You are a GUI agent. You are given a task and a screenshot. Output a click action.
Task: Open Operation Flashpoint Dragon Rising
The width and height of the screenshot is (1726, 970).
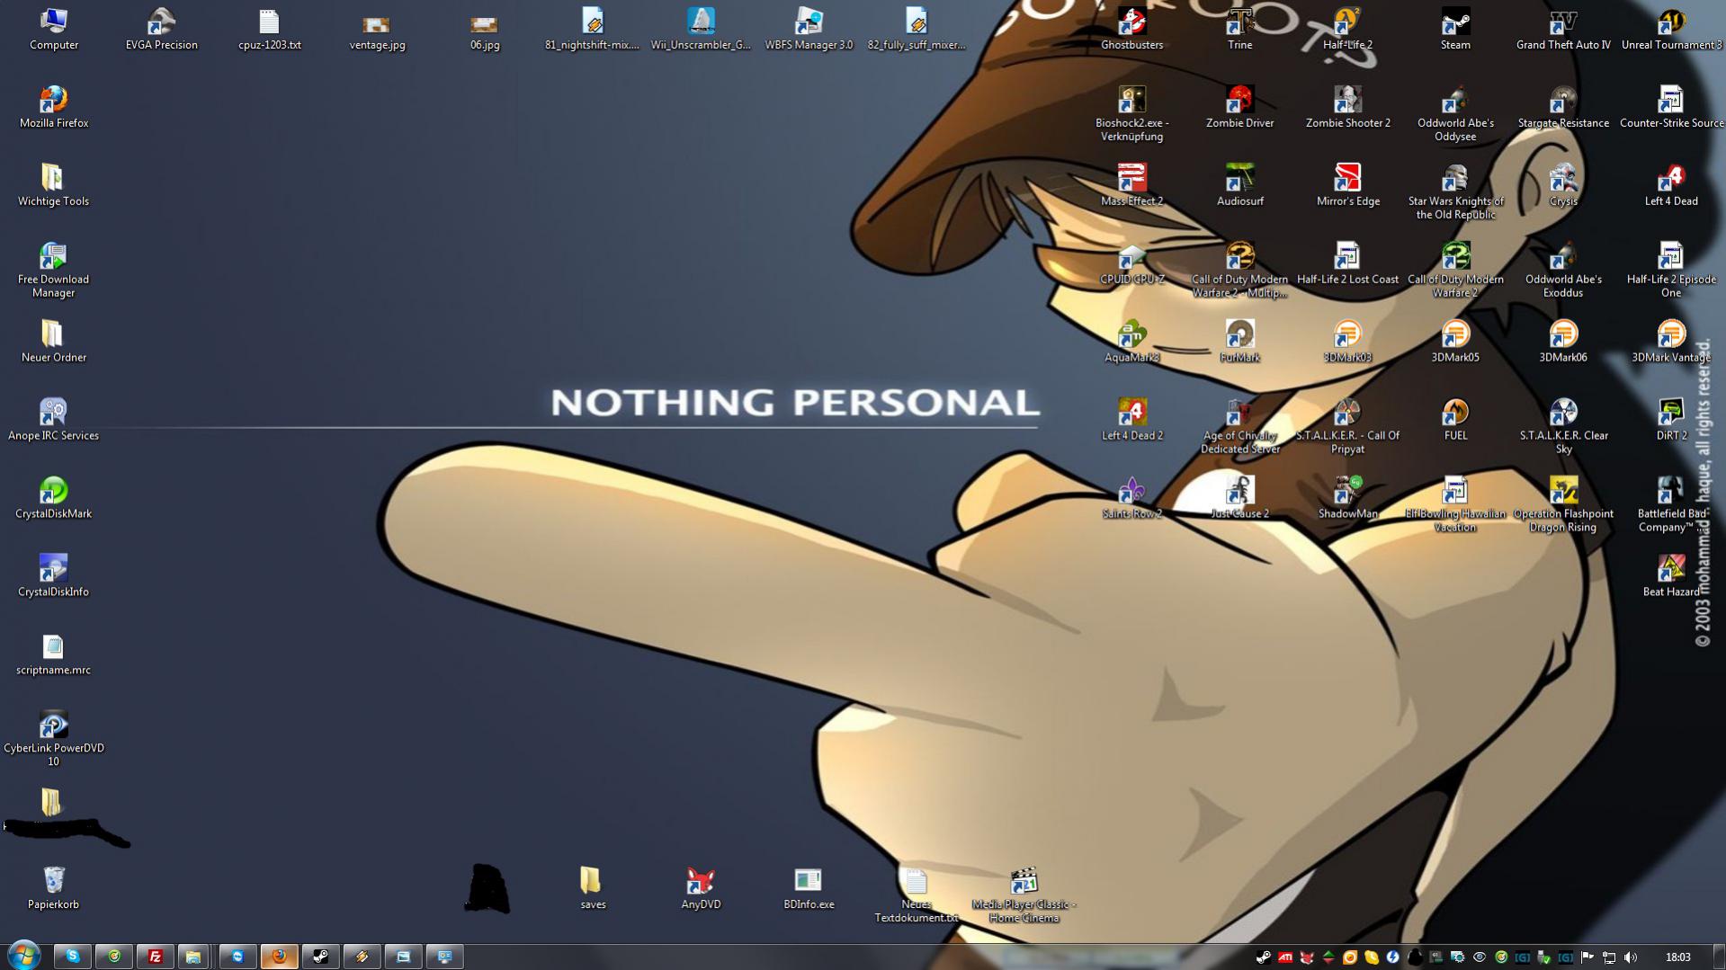1563,503
